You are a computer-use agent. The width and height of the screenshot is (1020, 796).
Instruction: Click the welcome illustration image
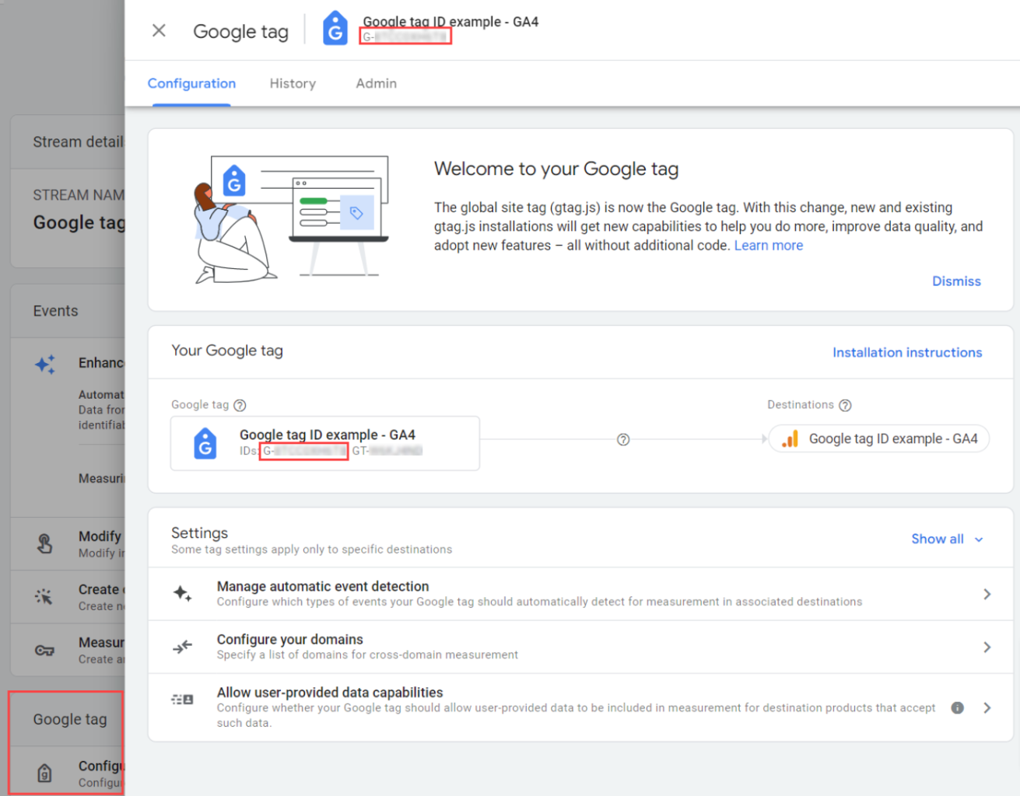pos(290,220)
